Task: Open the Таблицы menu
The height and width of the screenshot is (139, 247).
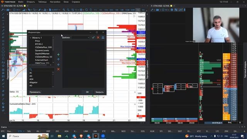Action: pos(42,2)
